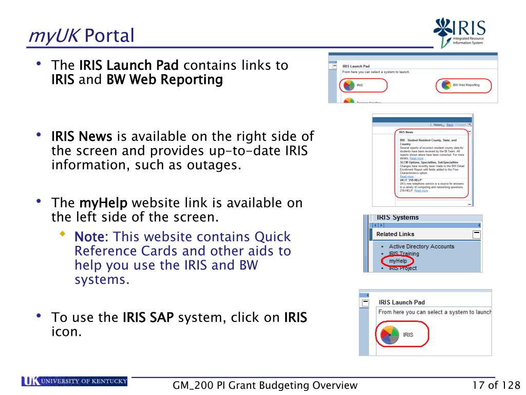Select the 'UK IT 218-HELP' heading

410,181
